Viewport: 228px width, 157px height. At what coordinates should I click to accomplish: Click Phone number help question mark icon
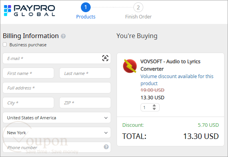(106, 147)
